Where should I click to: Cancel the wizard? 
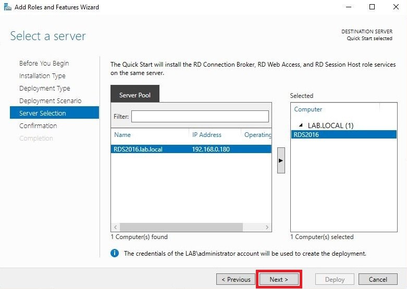pyautogui.click(x=378, y=280)
